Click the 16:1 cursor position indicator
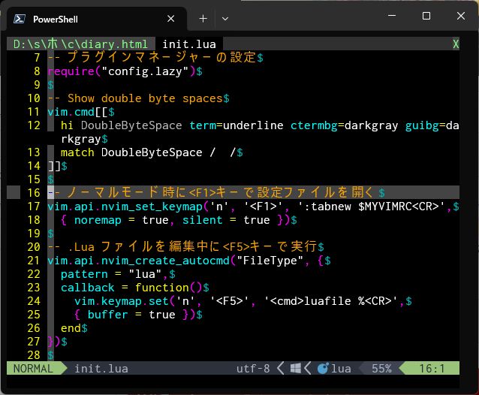479x395 pixels. [x=432, y=369]
